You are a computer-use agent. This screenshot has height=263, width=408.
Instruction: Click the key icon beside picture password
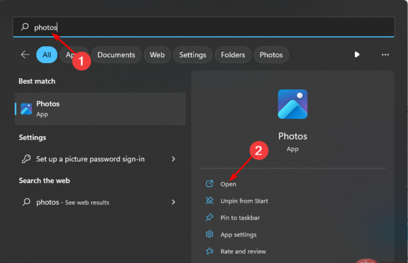27,159
